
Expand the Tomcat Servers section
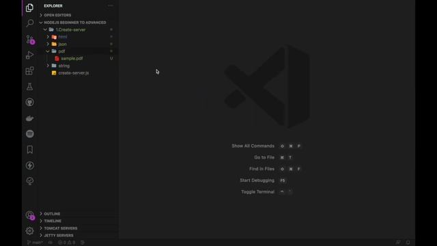(61, 228)
